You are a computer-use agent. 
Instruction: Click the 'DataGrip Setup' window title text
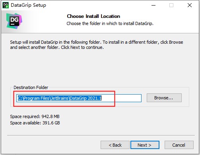28,5
